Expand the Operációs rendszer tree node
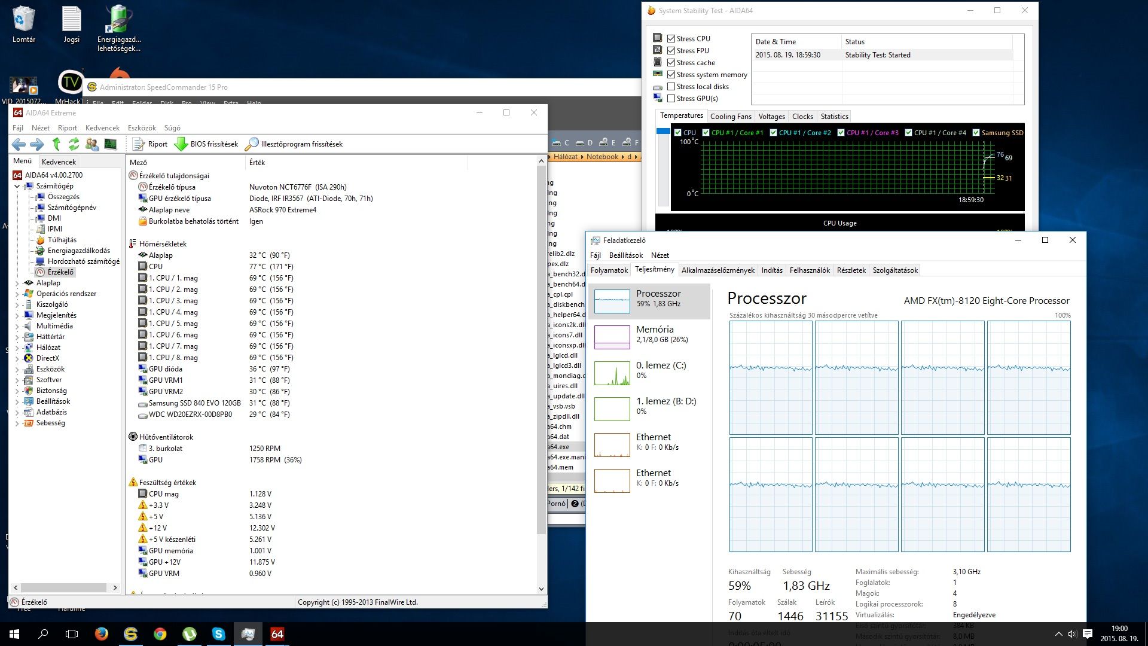 (x=17, y=294)
